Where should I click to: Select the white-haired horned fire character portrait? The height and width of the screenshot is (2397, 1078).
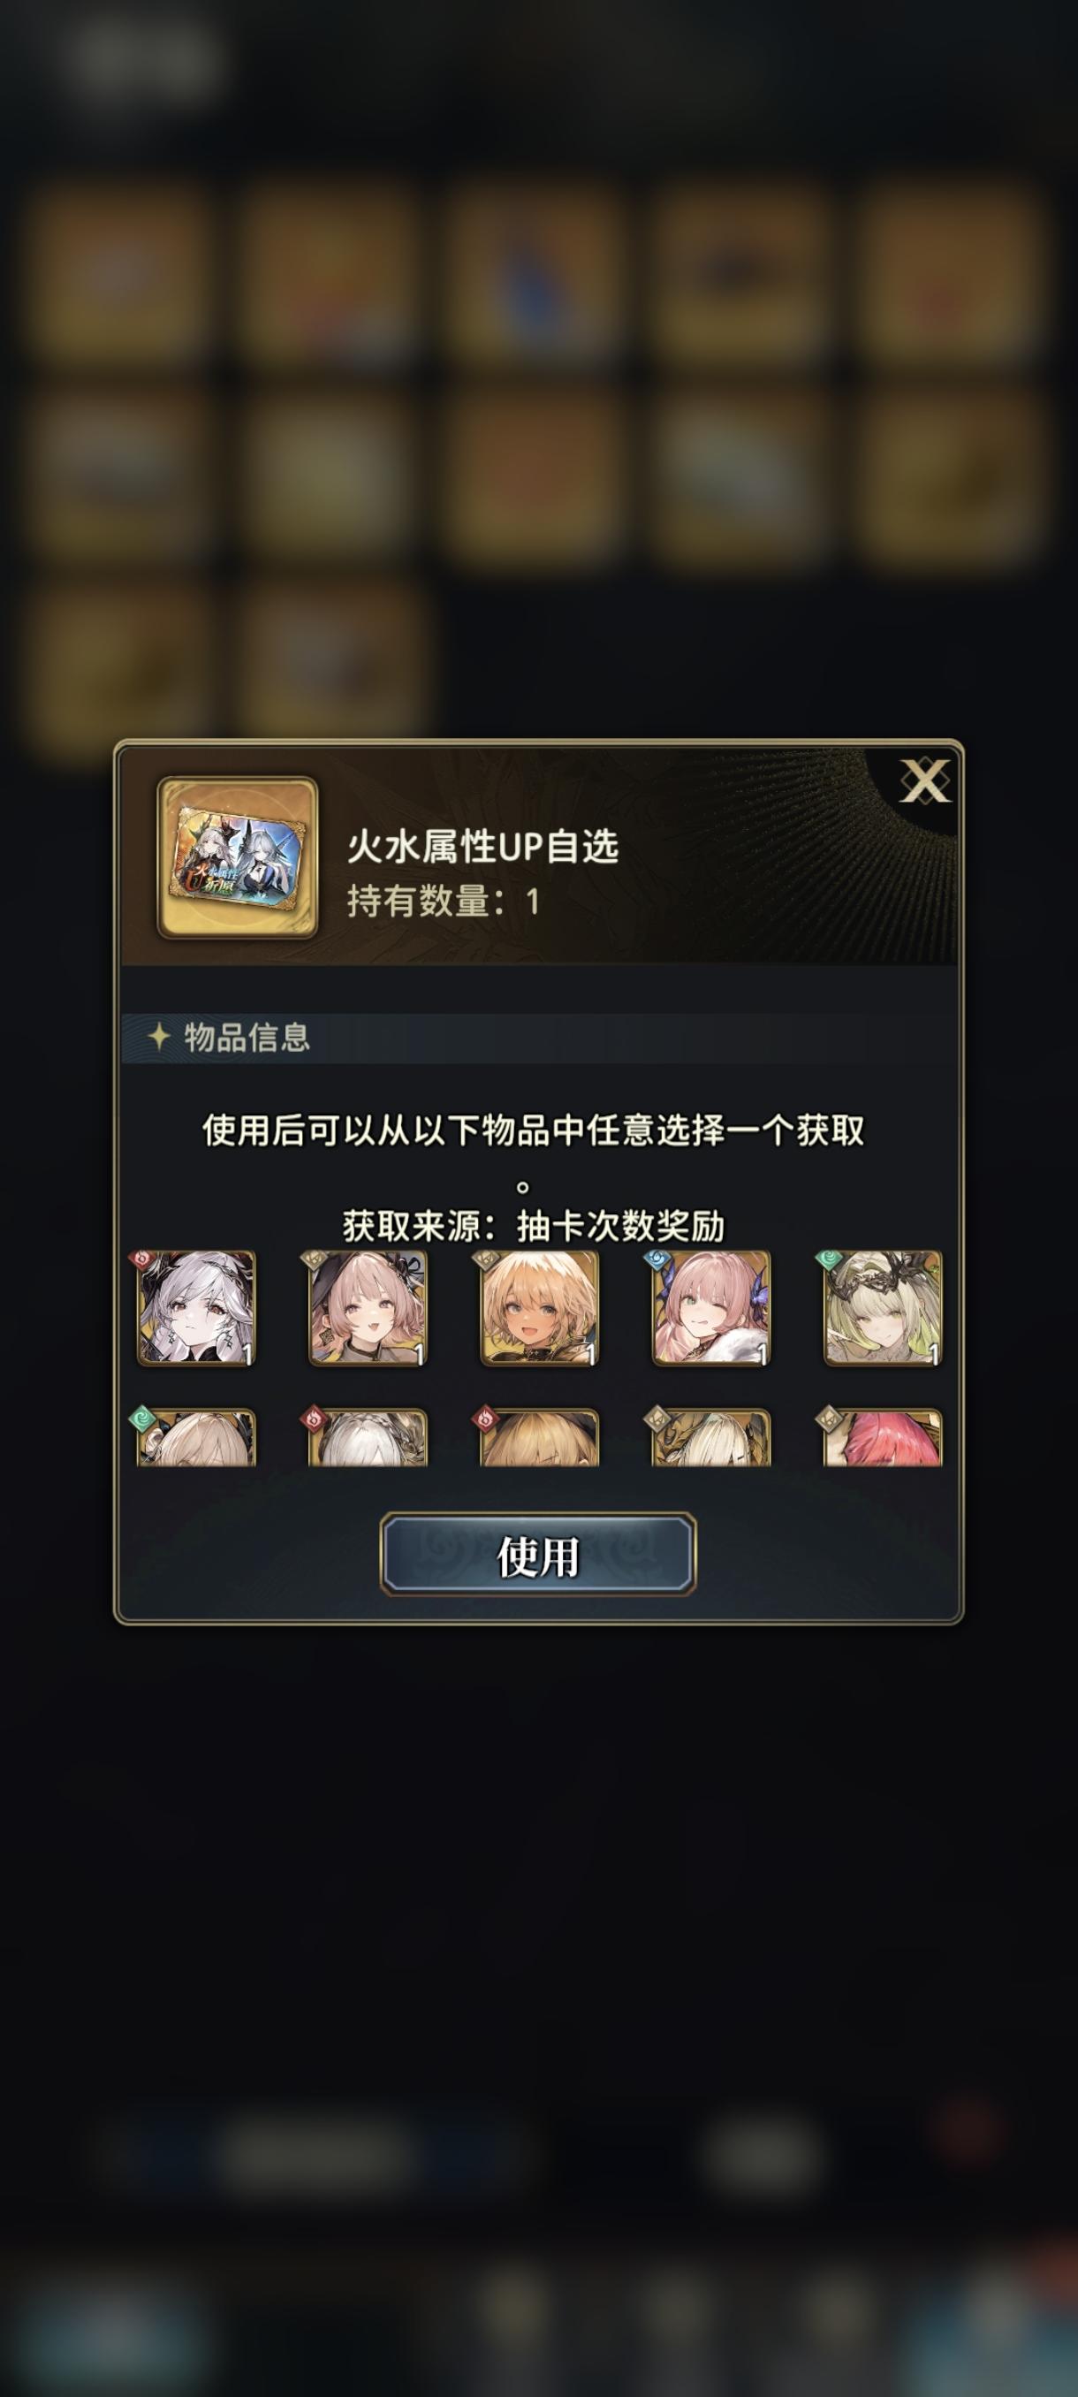(x=196, y=1308)
